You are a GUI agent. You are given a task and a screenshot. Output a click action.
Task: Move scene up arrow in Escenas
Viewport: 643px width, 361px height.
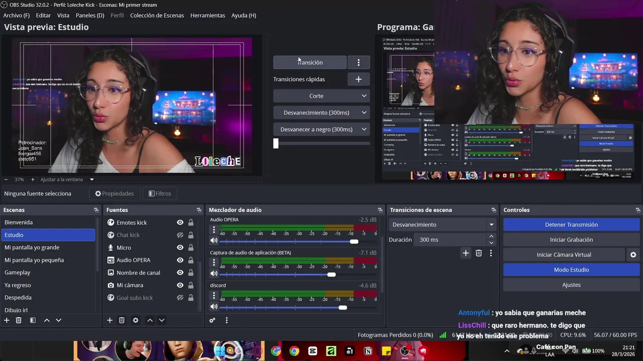[x=47, y=320]
